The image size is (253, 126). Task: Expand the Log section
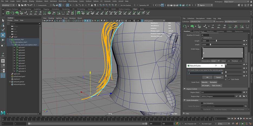(x=185, y=113)
